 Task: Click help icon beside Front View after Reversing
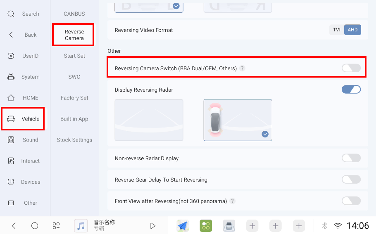pyautogui.click(x=232, y=201)
